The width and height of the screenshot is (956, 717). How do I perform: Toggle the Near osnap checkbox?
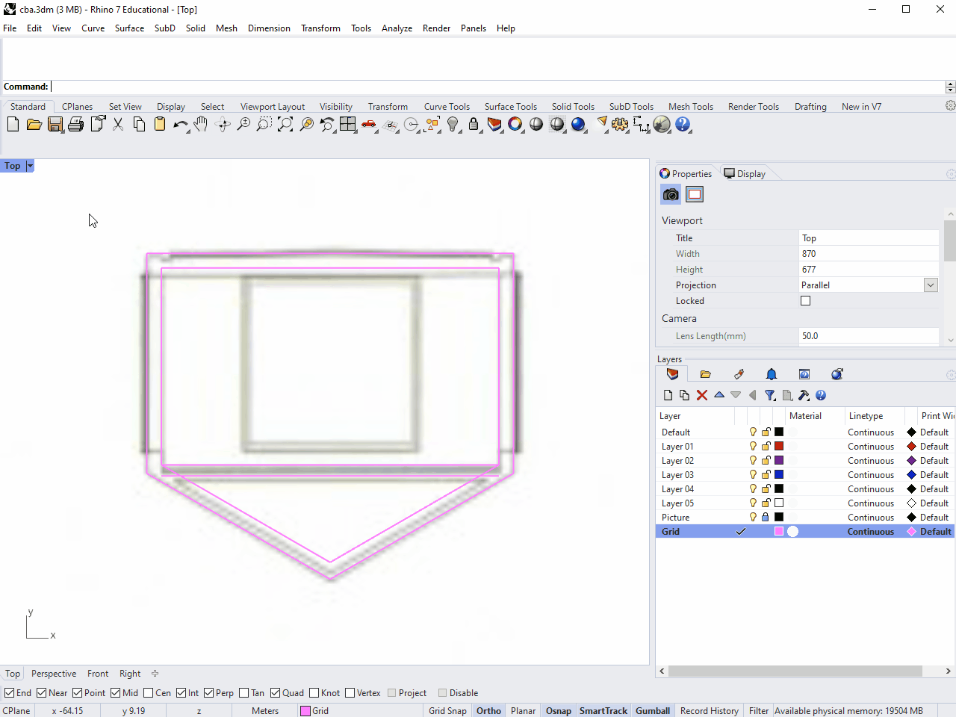[42, 693]
